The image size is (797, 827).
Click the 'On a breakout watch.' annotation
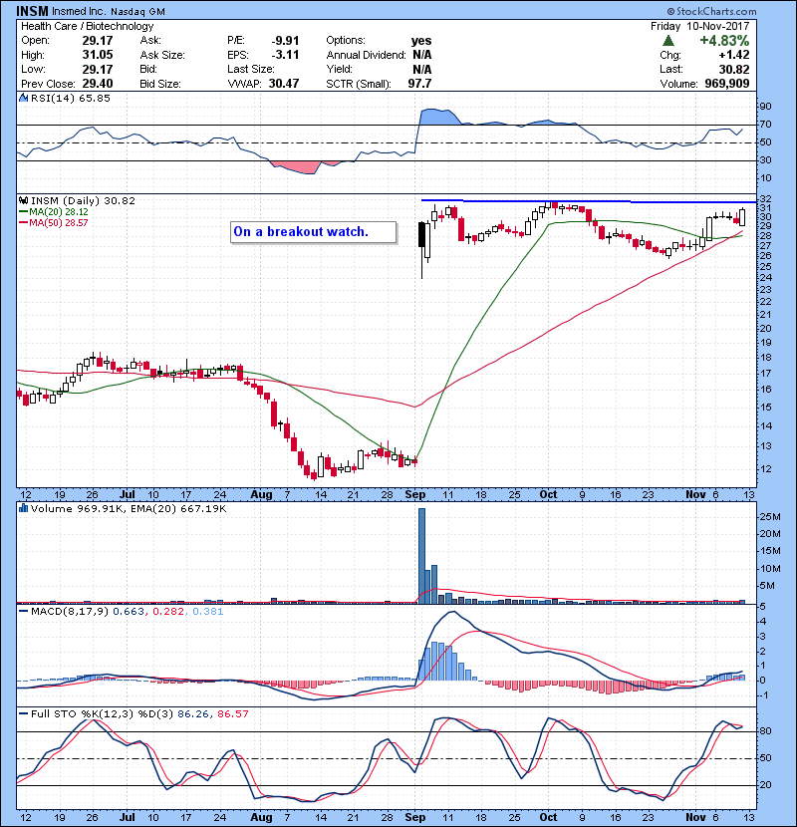pos(313,232)
